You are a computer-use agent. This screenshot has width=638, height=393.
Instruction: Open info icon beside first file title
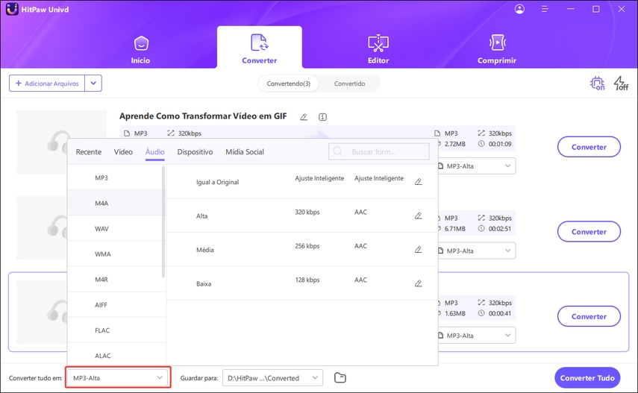click(322, 117)
